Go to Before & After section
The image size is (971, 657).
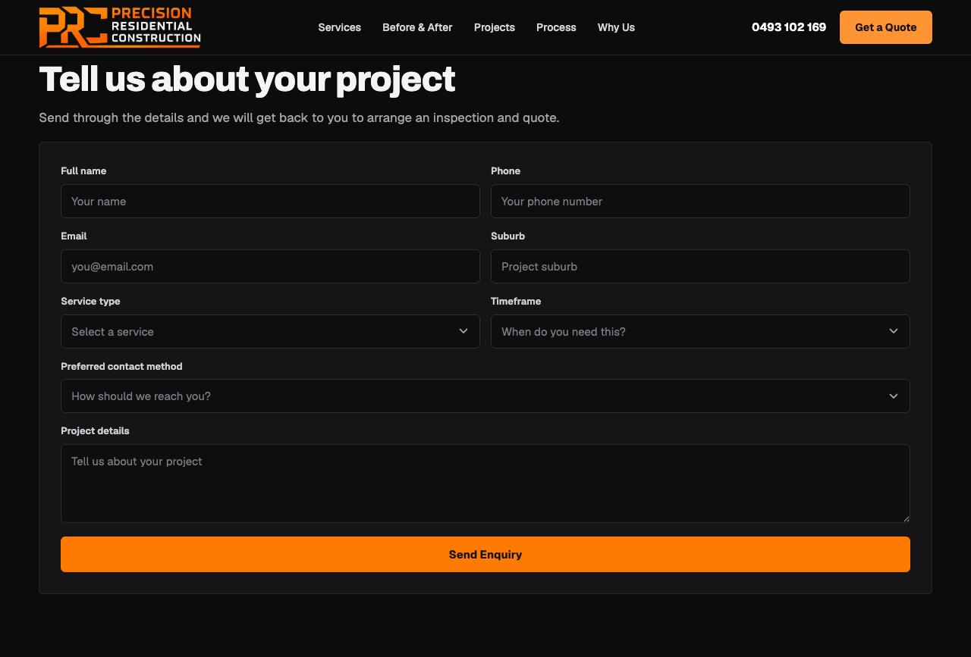tap(417, 27)
